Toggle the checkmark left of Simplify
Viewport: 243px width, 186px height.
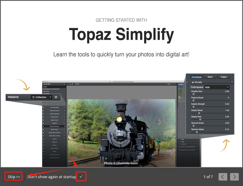188,82
